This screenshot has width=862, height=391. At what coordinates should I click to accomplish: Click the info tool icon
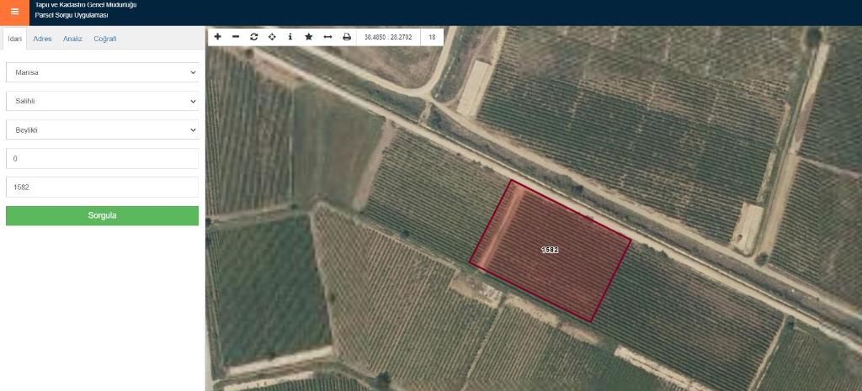coord(290,37)
